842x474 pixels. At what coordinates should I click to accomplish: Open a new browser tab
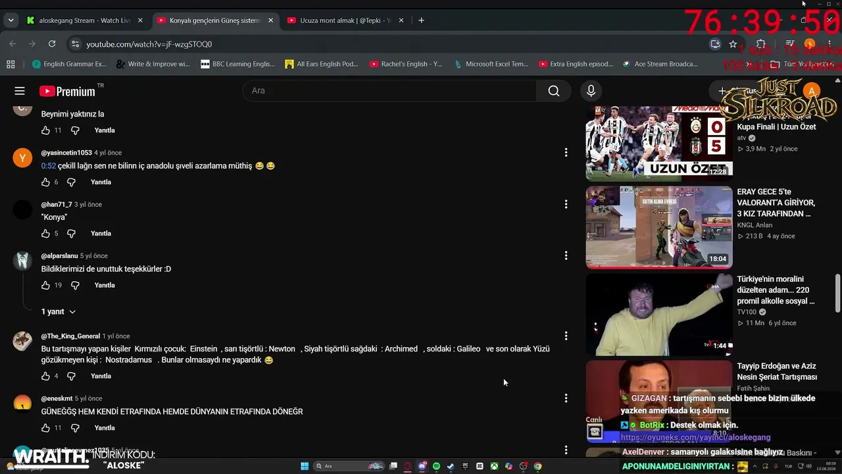click(421, 20)
